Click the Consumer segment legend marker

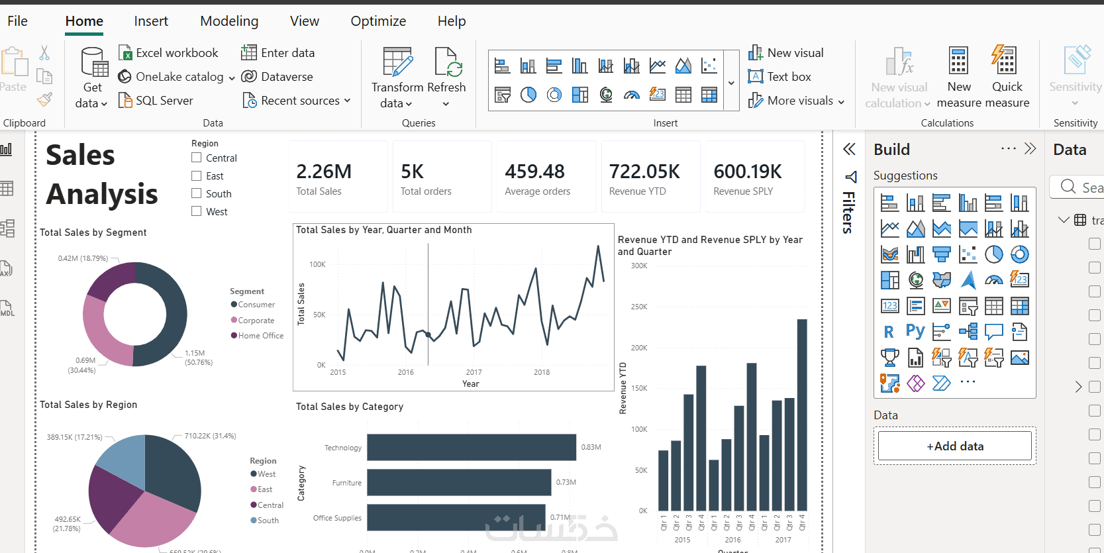234,305
